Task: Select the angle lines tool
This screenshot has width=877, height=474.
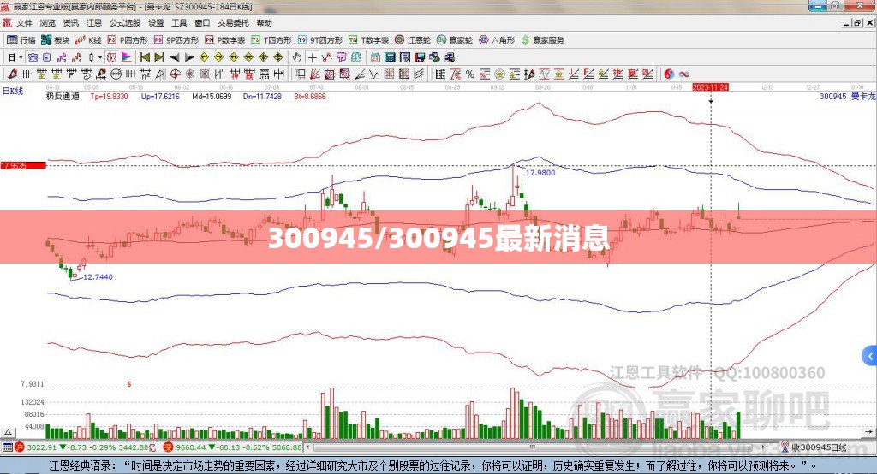Action: click(x=360, y=74)
